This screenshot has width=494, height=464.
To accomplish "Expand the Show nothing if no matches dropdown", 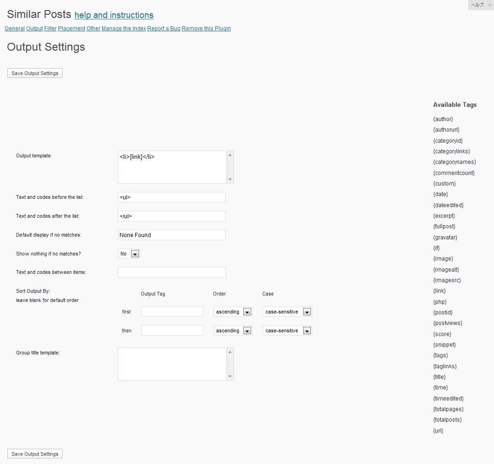I will point(129,254).
